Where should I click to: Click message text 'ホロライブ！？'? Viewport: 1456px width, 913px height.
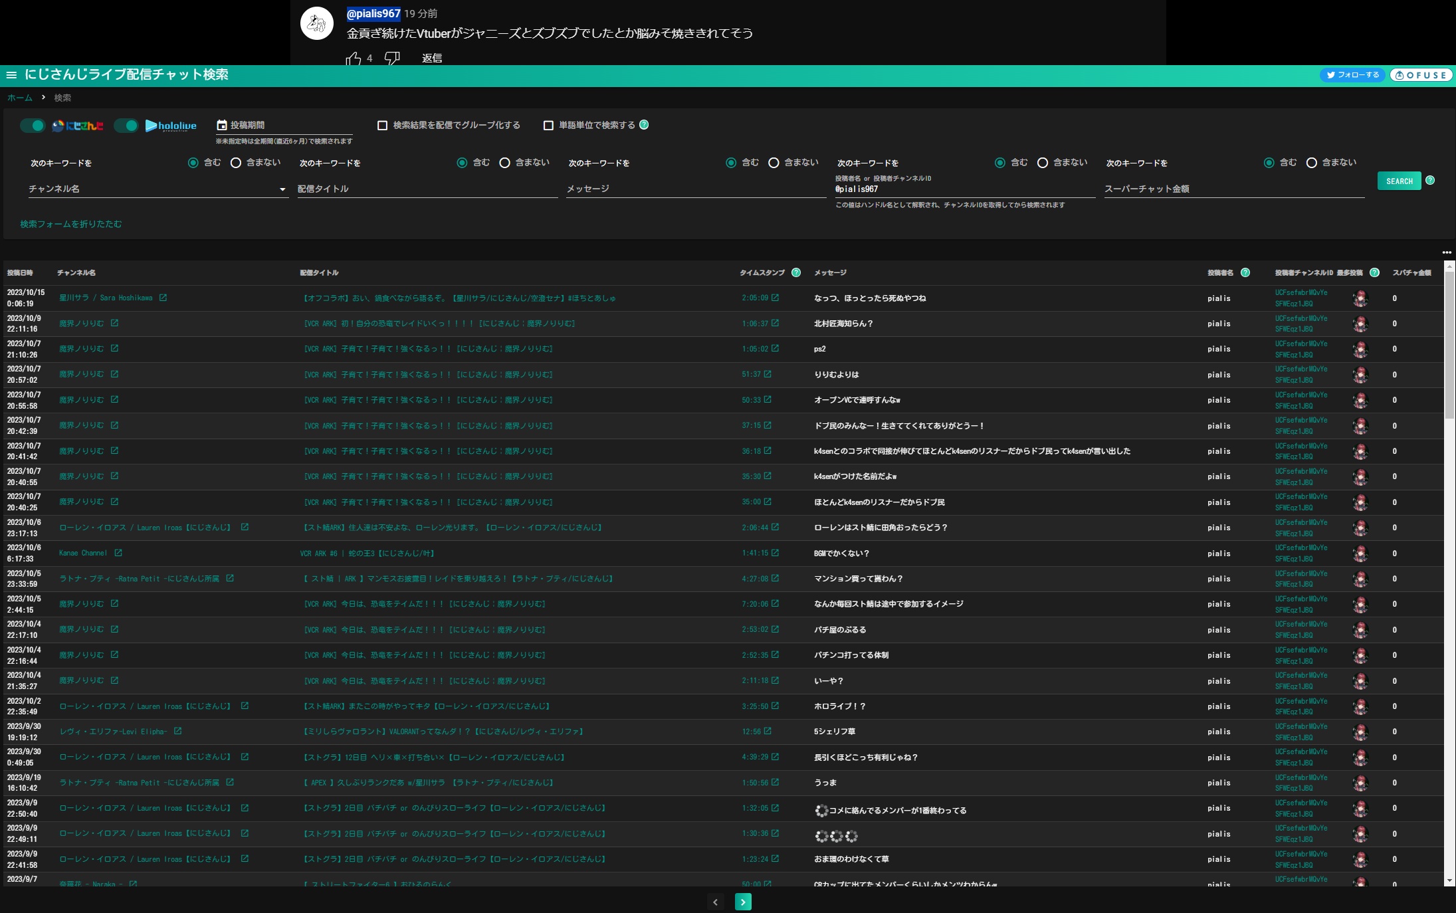click(840, 706)
